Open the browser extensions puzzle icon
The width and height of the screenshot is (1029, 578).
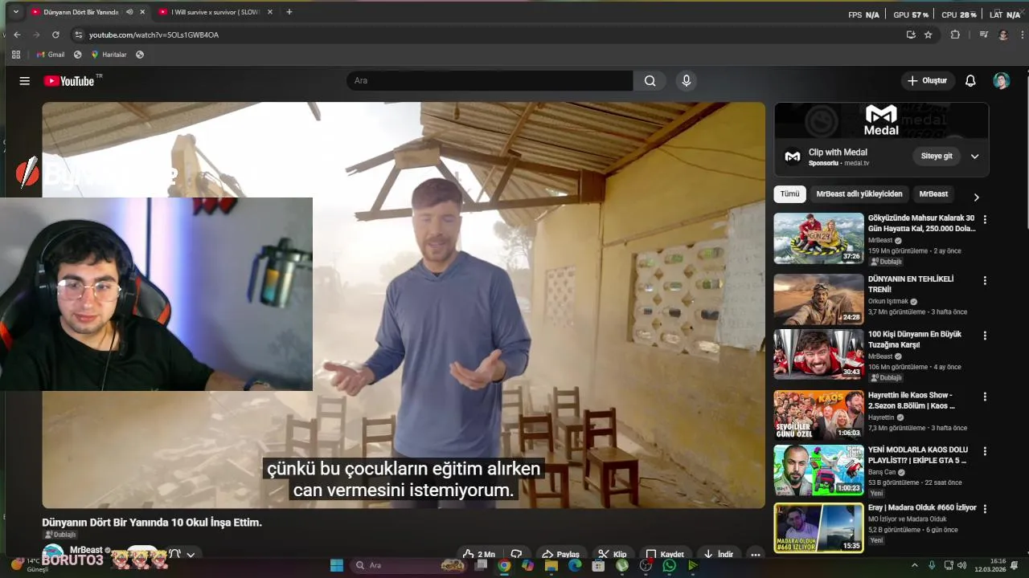pos(955,35)
